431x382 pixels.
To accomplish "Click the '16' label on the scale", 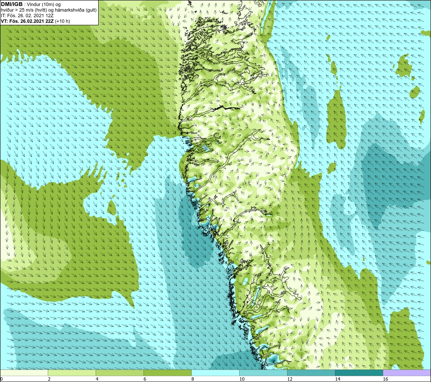I will click(385, 379).
